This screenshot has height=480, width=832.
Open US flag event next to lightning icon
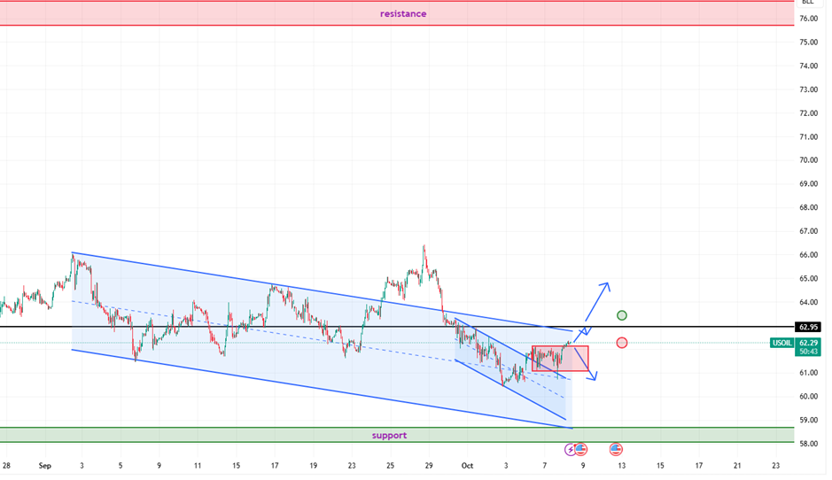581,450
